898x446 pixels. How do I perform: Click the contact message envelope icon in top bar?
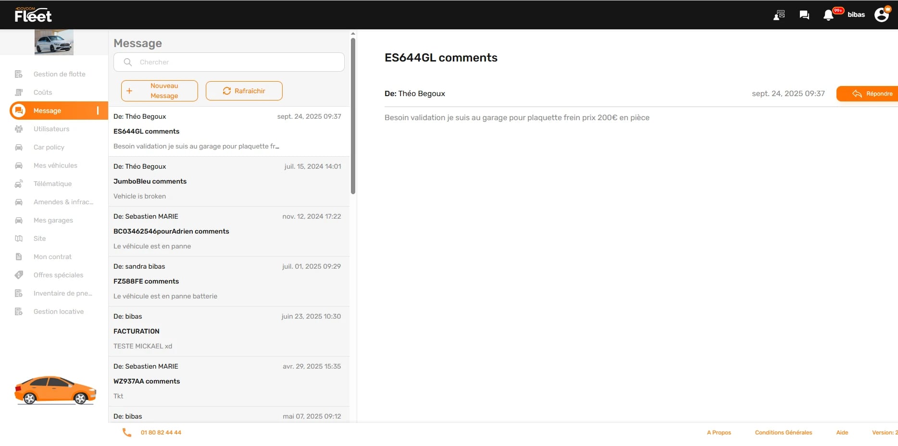pos(779,14)
